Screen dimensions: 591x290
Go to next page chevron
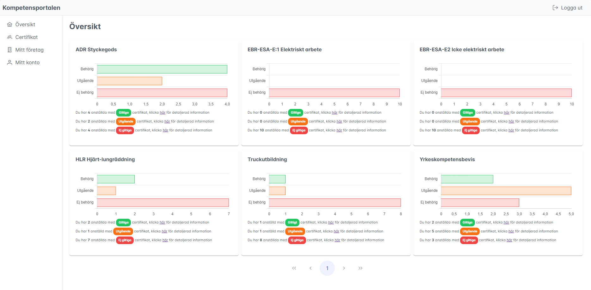tap(344, 268)
